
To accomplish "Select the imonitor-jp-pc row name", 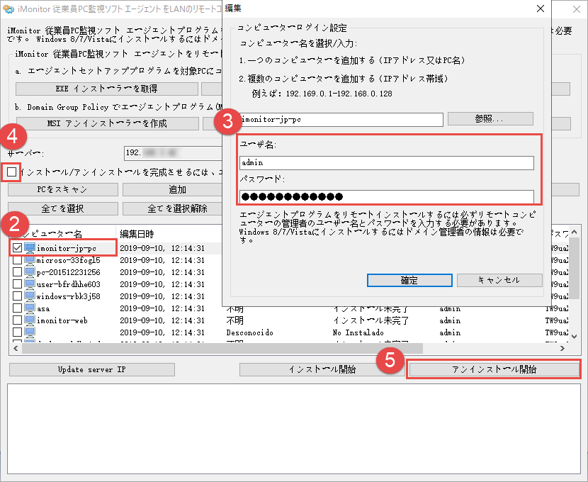I will pyautogui.click(x=67, y=248).
